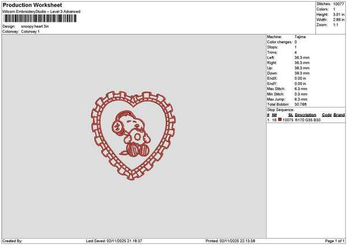Click the 'Right:' measurement row
The height and width of the screenshot is (245, 347).
point(289,63)
